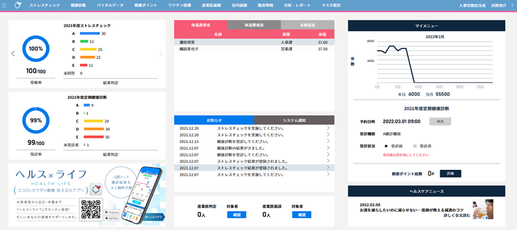This screenshot has height=230, width=517.
Task: Open バイタルデータ menu
Action: coord(110,6)
